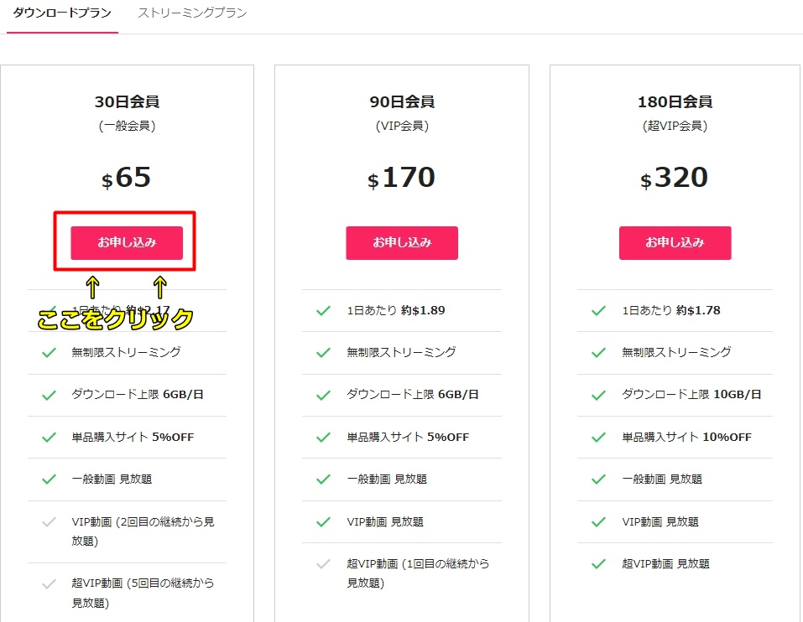Open the ストリーミングプラン tab
Screen dimensions: 803x622
pyautogui.click(x=192, y=13)
